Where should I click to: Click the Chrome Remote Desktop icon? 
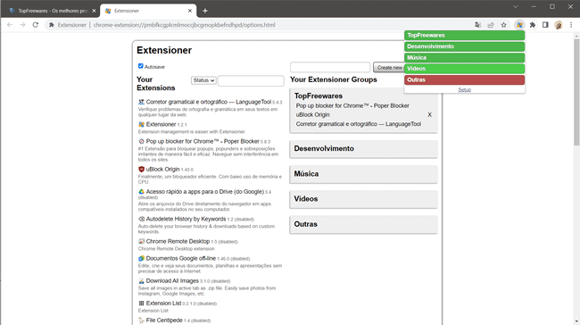141,241
